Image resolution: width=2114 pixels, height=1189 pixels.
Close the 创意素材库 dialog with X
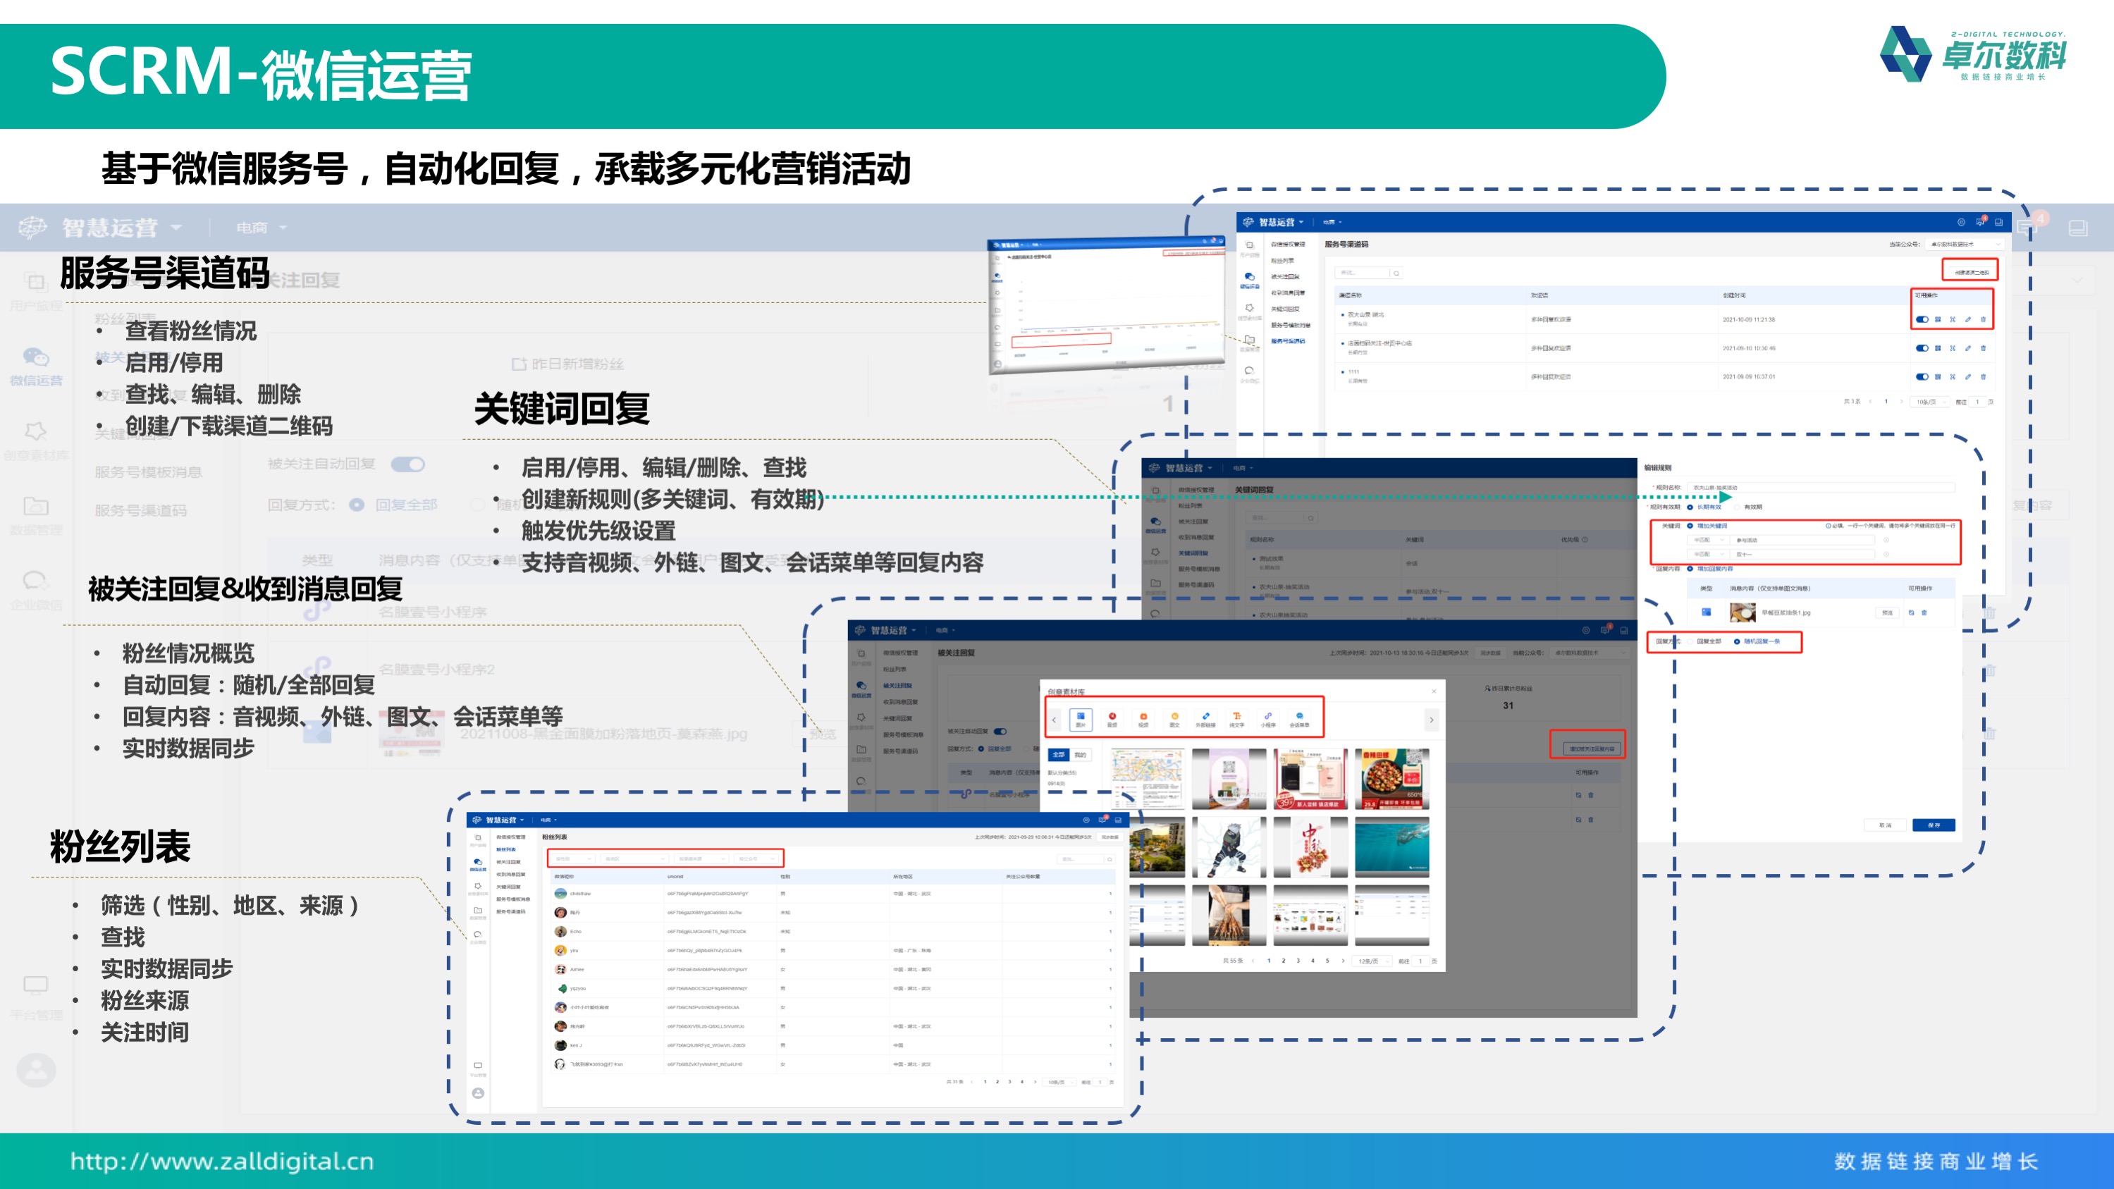[x=1434, y=691]
